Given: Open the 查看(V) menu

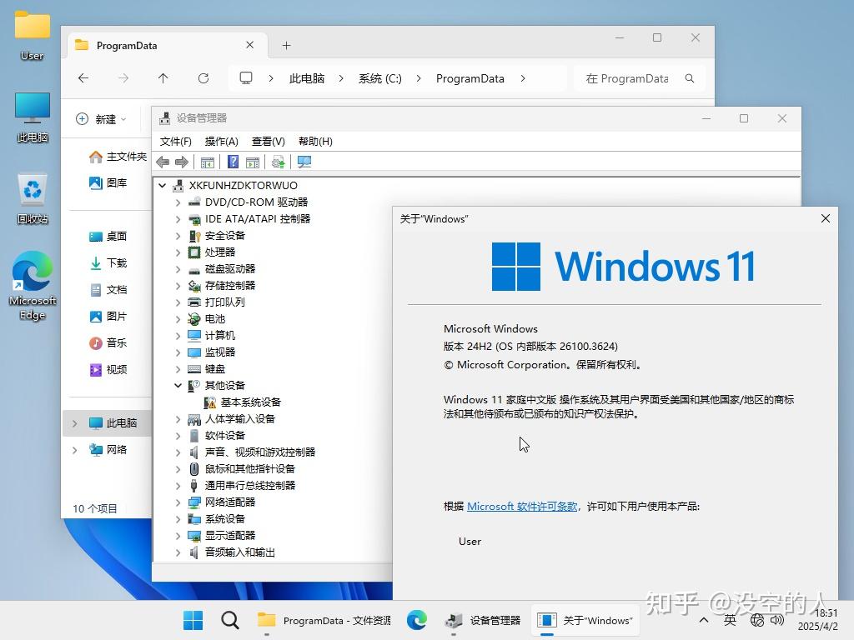Looking at the screenshot, I should pyautogui.click(x=268, y=142).
